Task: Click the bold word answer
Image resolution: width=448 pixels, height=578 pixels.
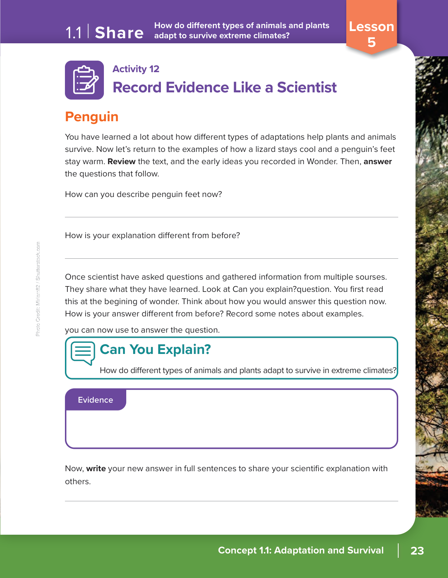Action: [x=378, y=162]
